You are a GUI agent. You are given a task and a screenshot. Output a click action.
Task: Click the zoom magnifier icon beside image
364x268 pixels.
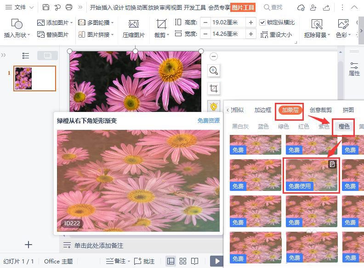click(x=213, y=70)
